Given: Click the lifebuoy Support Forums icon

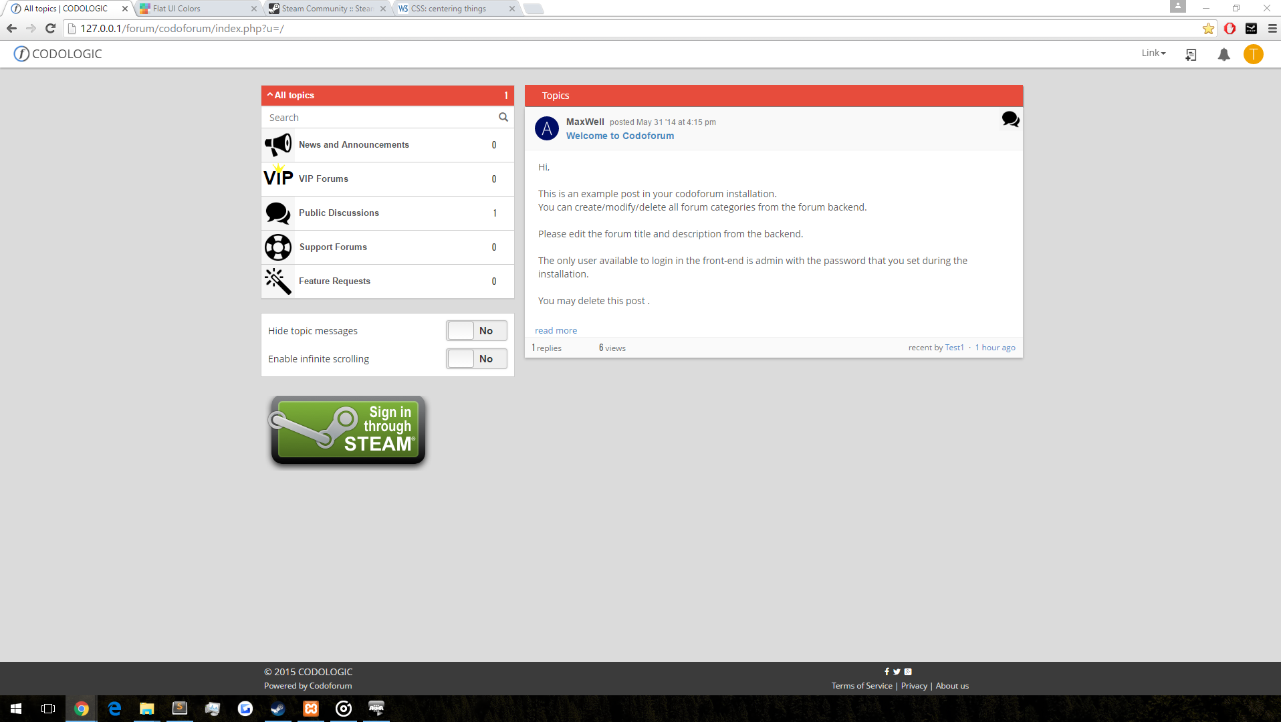Looking at the screenshot, I should (278, 247).
